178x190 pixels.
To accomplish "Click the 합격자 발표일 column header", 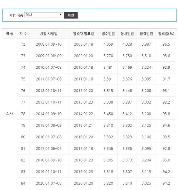I will [x=83, y=33].
